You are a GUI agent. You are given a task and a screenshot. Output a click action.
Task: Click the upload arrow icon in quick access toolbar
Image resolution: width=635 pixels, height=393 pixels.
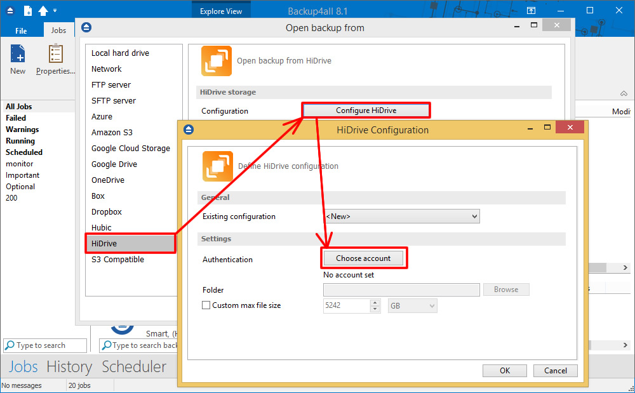coord(43,10)
